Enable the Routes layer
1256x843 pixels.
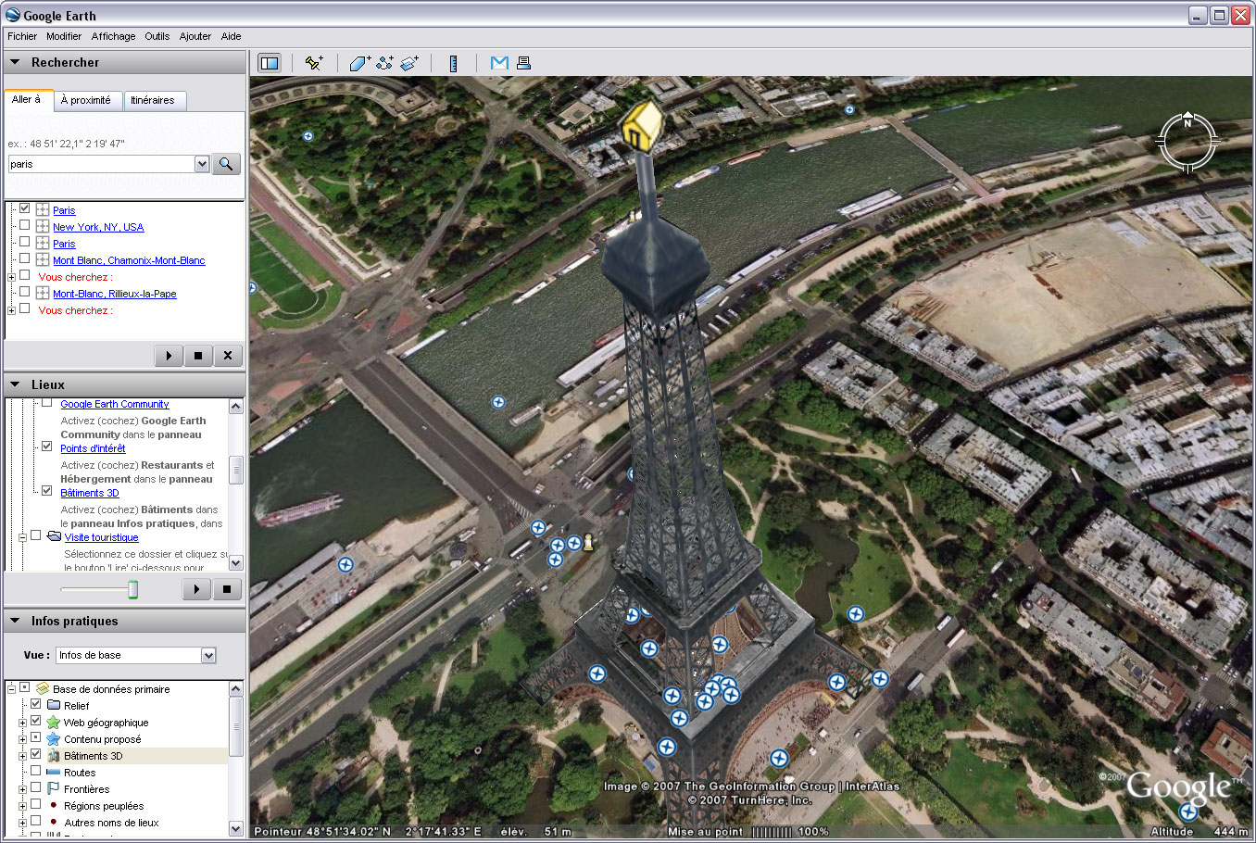[x=36, y=772]
